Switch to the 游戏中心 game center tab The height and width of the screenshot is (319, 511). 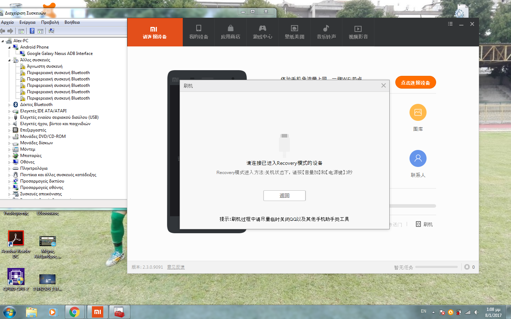[262, 32]
